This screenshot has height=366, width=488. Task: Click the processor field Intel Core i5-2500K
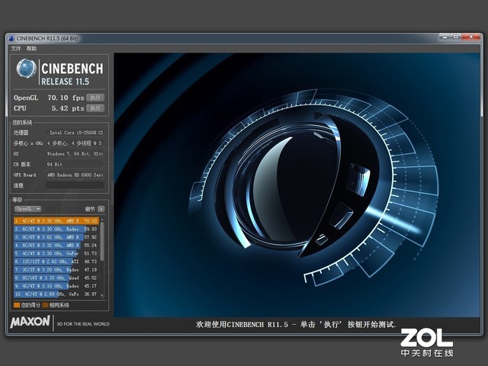tap(75, 133)
